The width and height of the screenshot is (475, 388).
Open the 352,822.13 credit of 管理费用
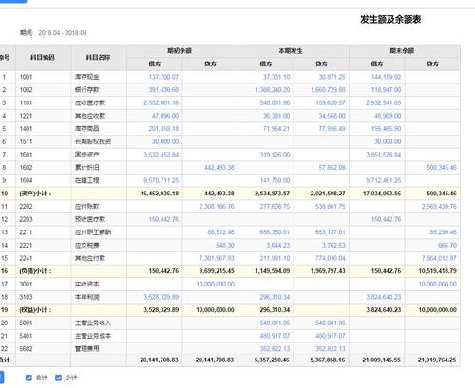(x=331, y=349)
